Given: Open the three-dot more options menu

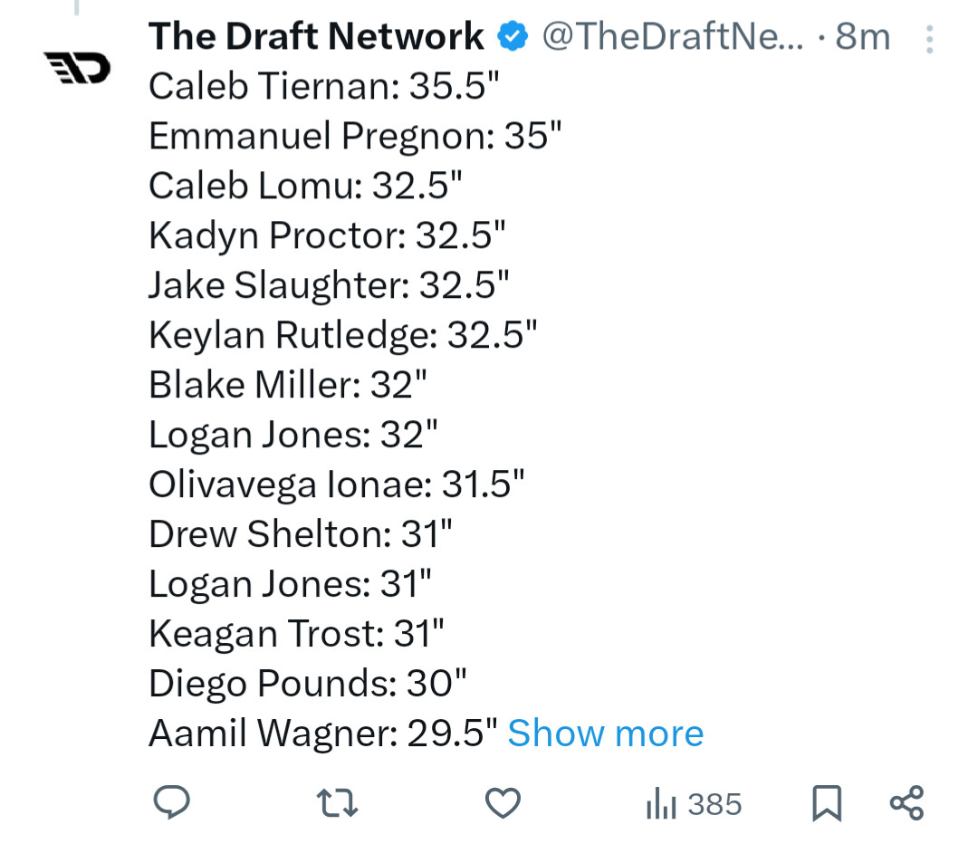Looking at the screenshot, I should pyautogui.click(x=929, y=38).
